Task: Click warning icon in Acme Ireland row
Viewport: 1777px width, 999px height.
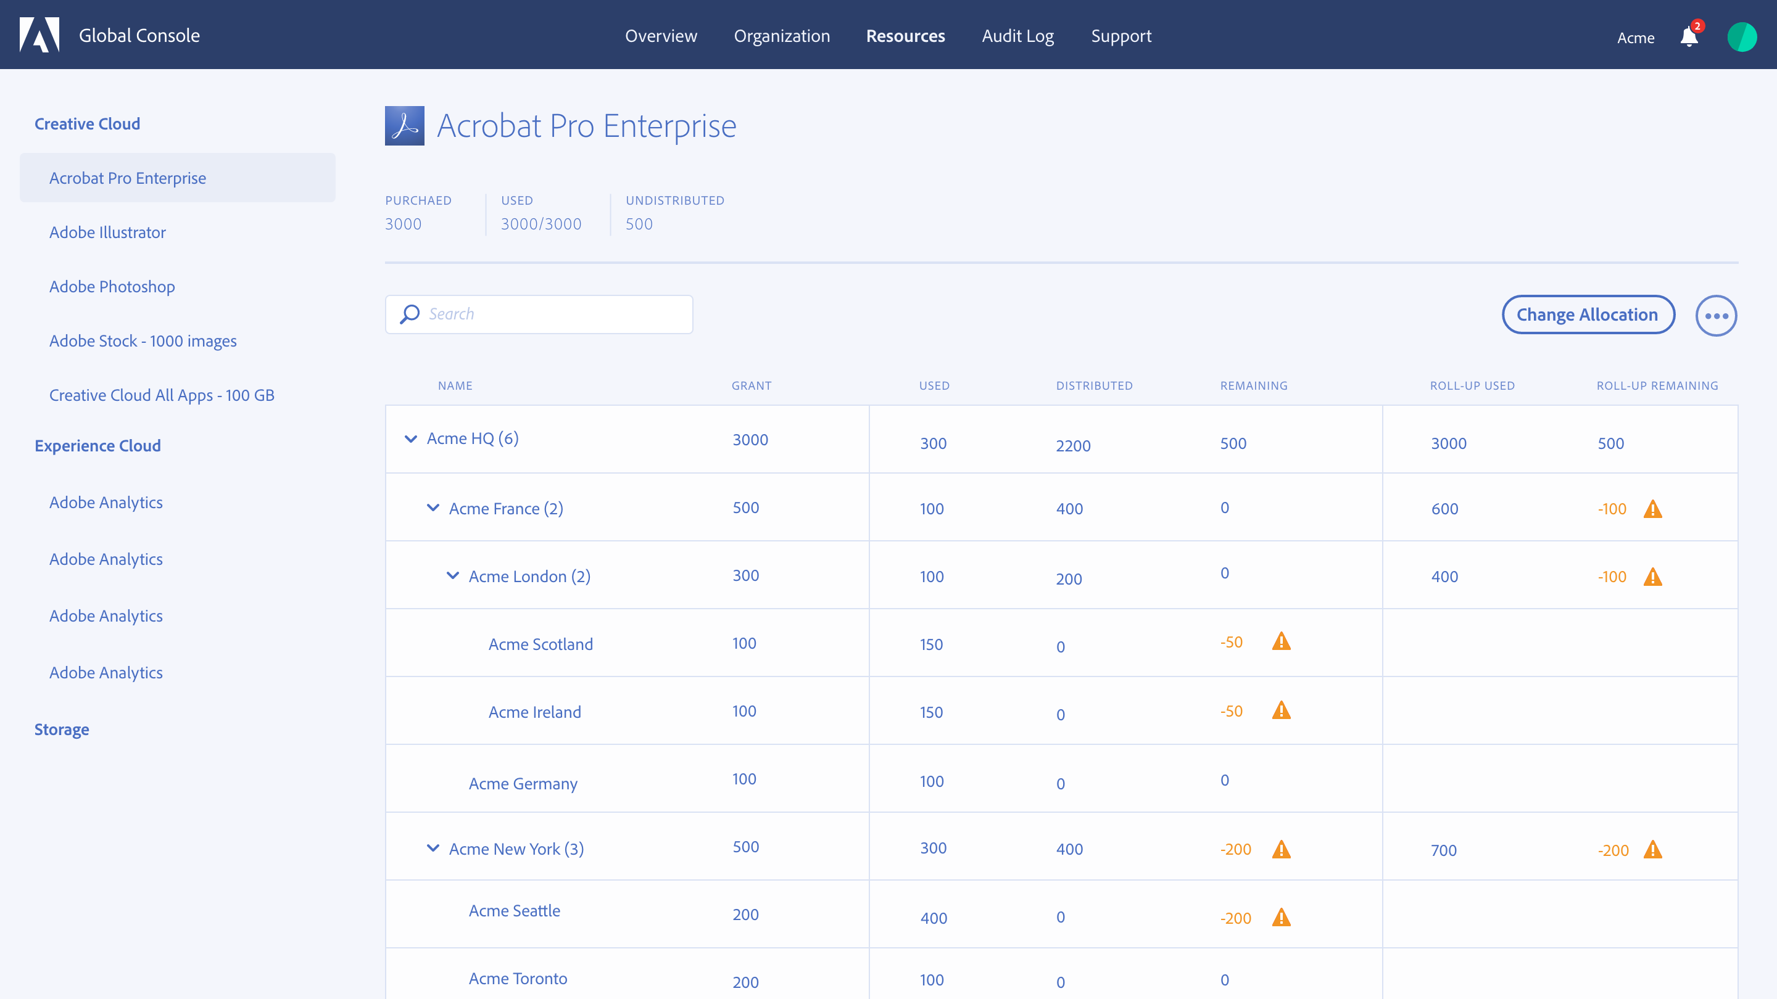Action: click(x=1281, y=710)
